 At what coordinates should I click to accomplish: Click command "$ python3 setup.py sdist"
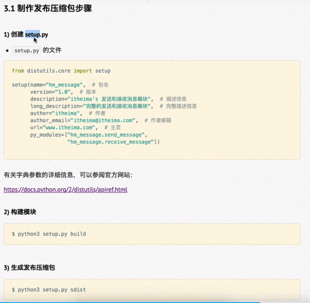(49, 290)
